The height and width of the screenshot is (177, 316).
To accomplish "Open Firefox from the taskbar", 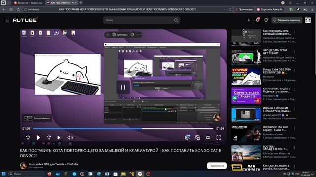I will pos(49,174).
